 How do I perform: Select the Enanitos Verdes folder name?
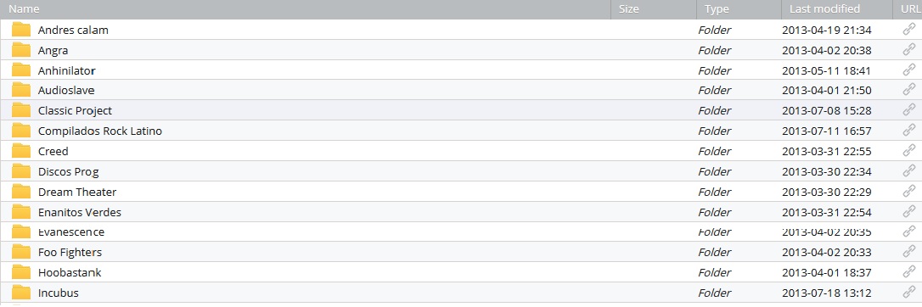(x=80, y=212)
